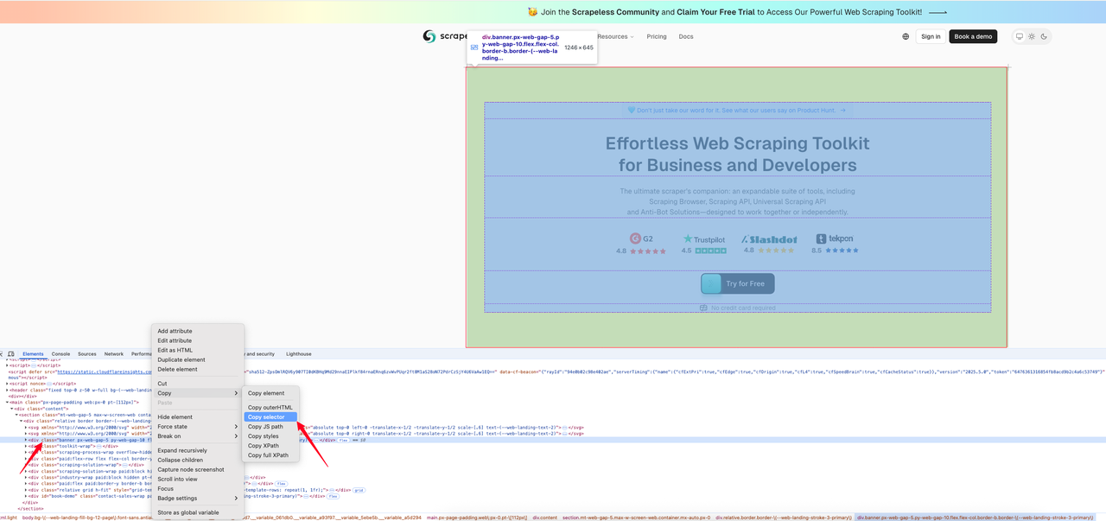Click the Slashdot review logo

(x=767, y=238)
